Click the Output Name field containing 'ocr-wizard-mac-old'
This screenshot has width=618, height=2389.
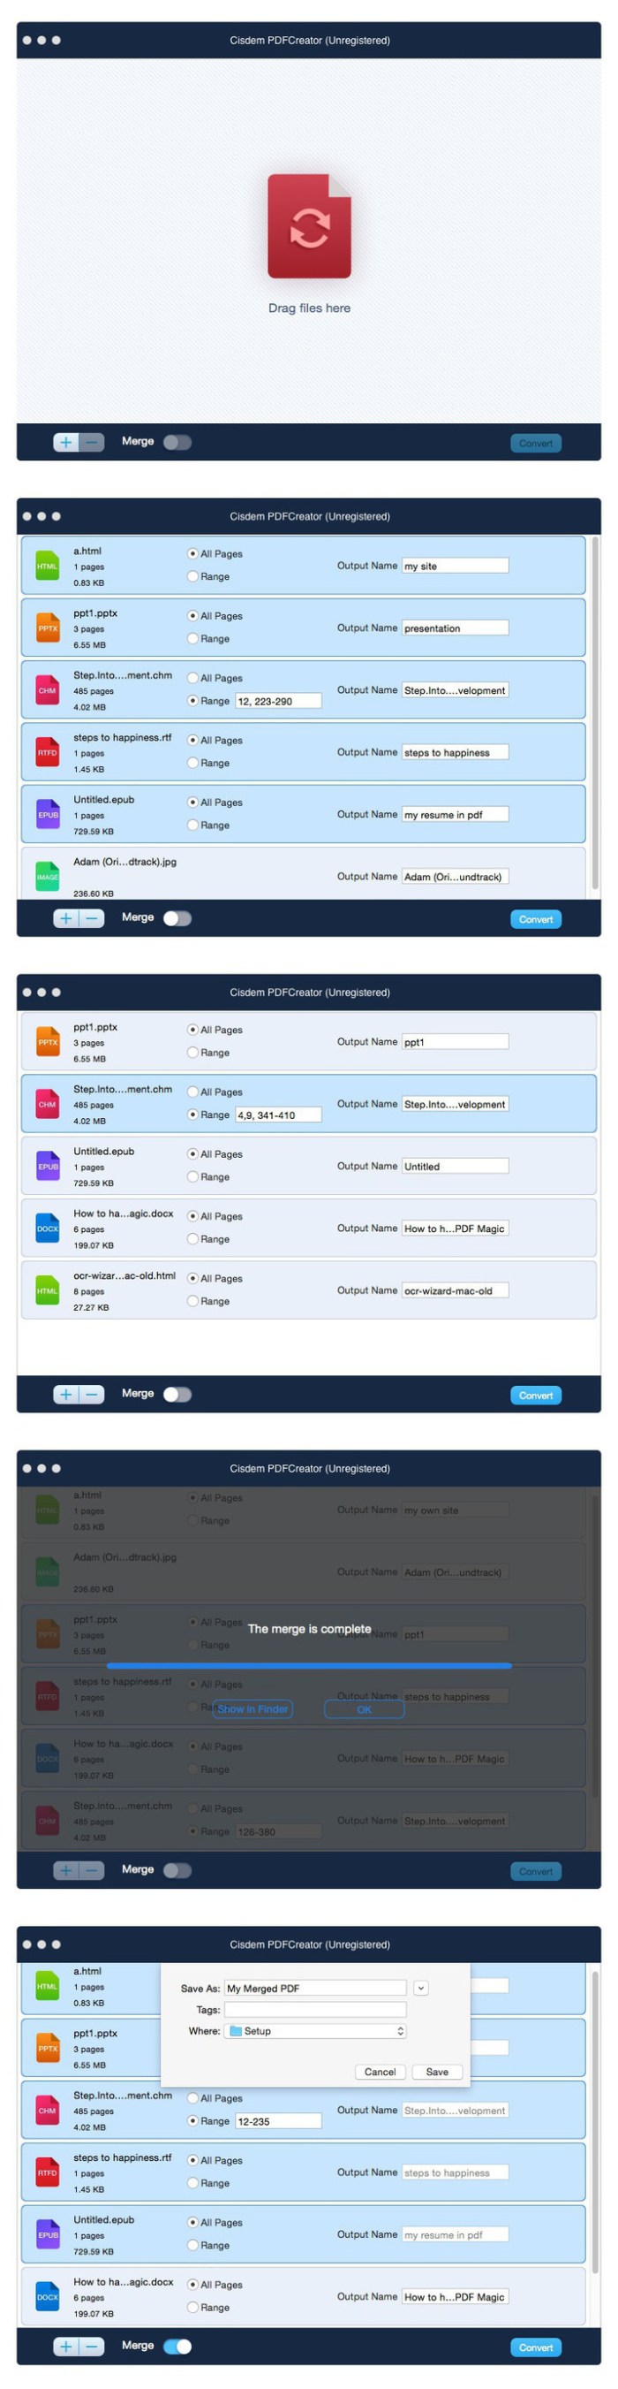455,1290
